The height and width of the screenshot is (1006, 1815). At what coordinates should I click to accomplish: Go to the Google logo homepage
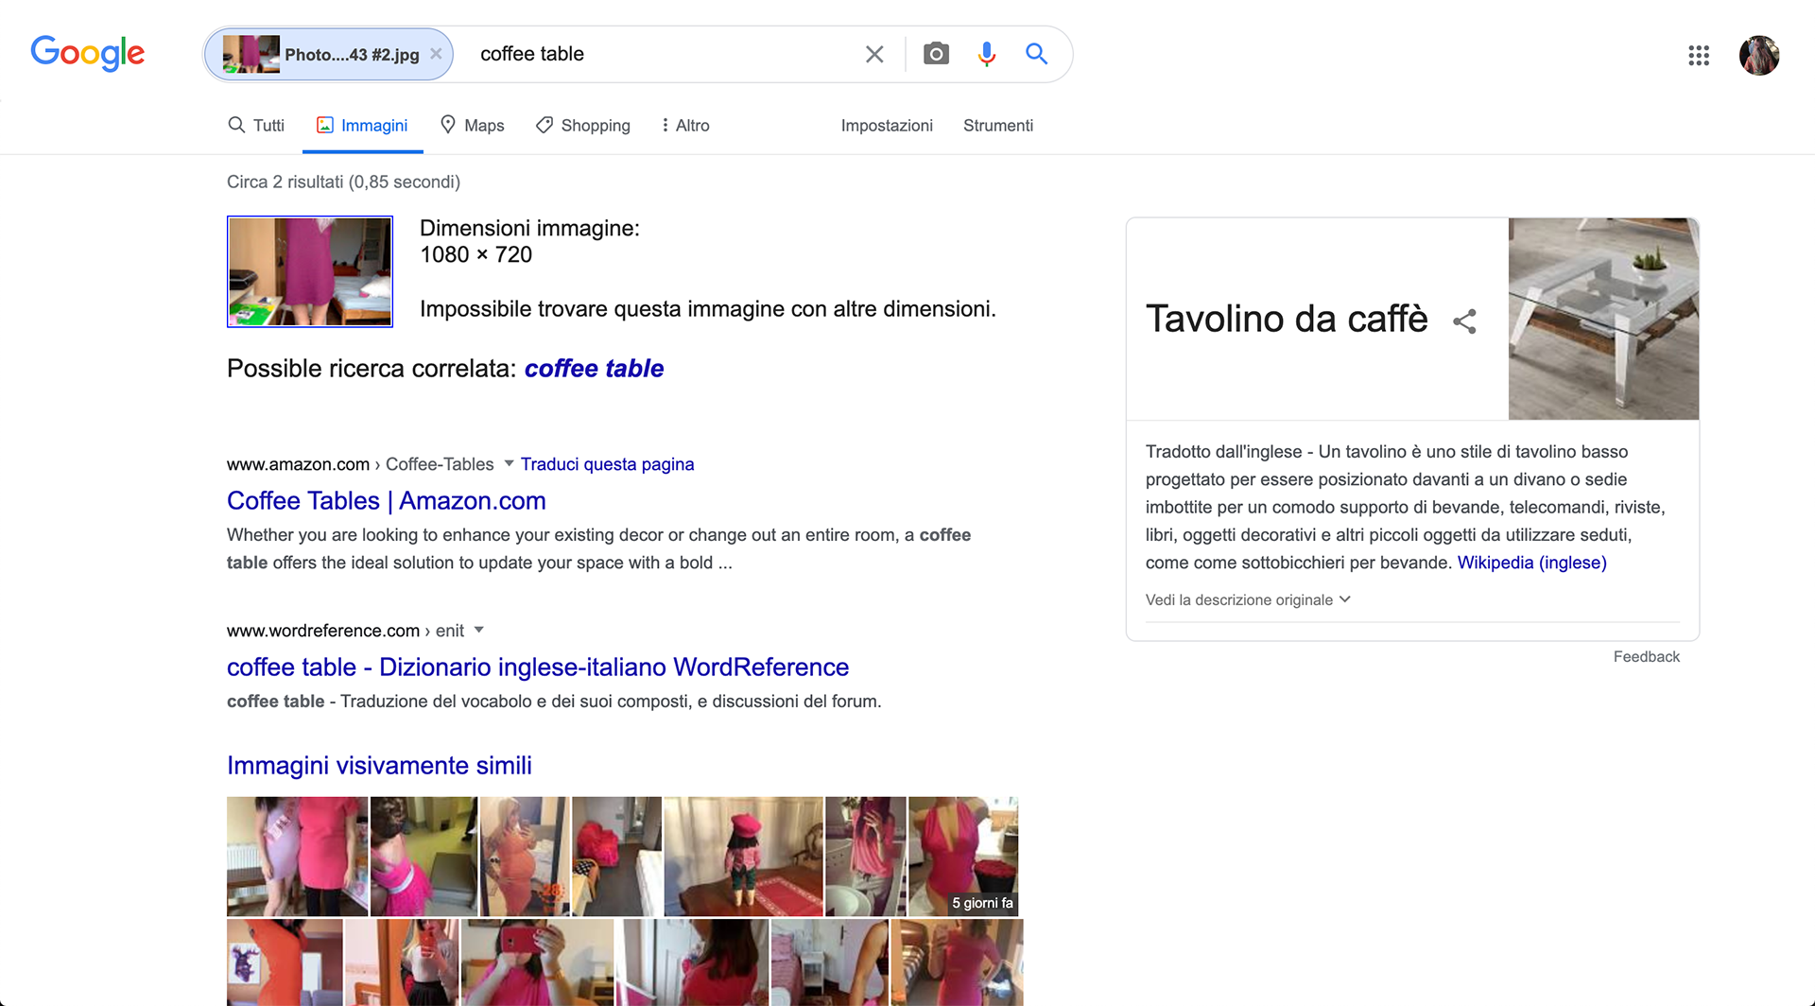(x=87, y=53)
